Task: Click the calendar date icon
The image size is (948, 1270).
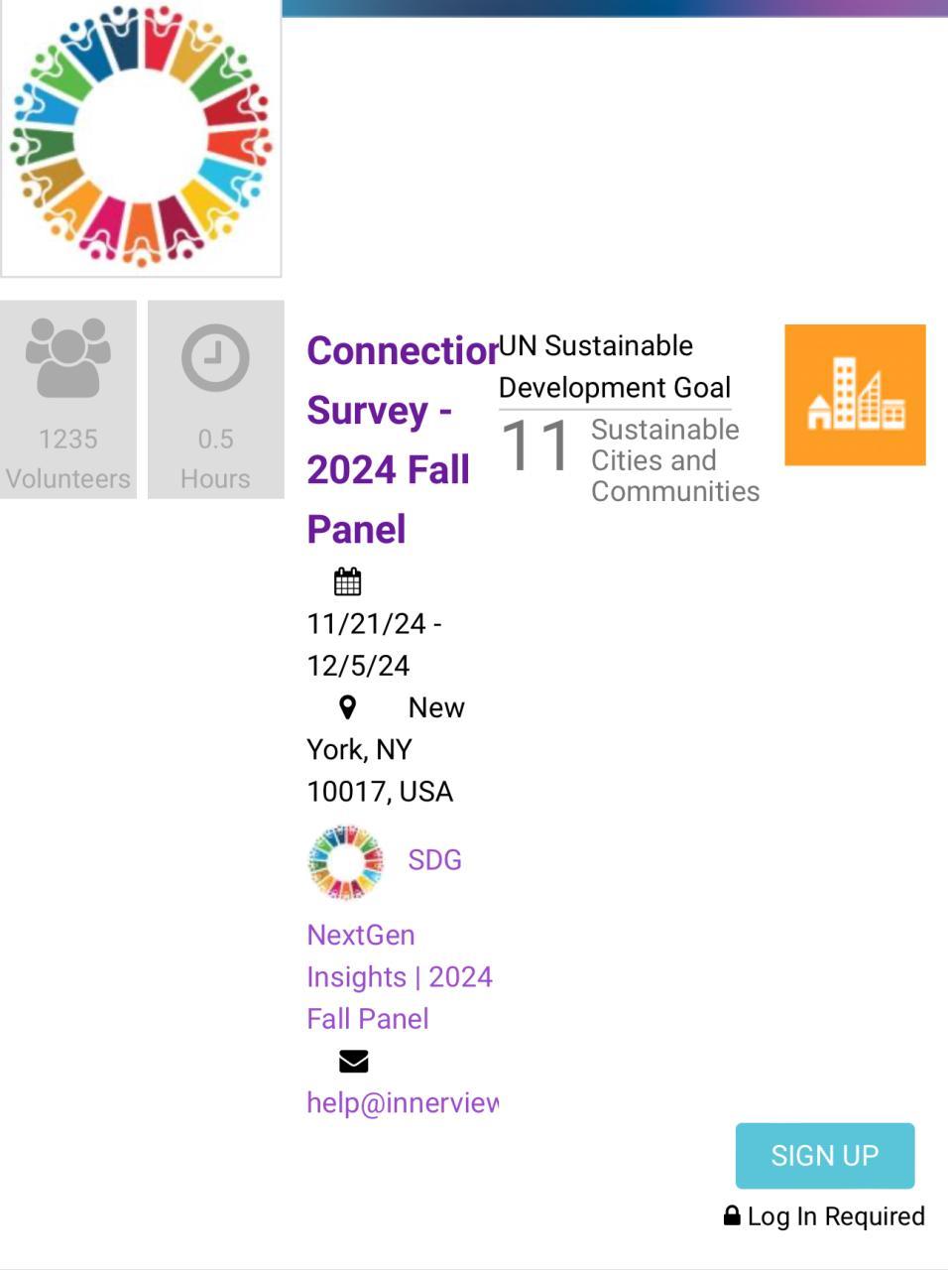Action: pos(347,581)
